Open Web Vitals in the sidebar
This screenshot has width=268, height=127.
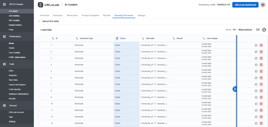coord(13,80)
